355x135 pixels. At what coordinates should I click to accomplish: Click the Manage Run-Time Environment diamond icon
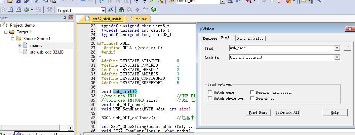[x=137, y=10]
